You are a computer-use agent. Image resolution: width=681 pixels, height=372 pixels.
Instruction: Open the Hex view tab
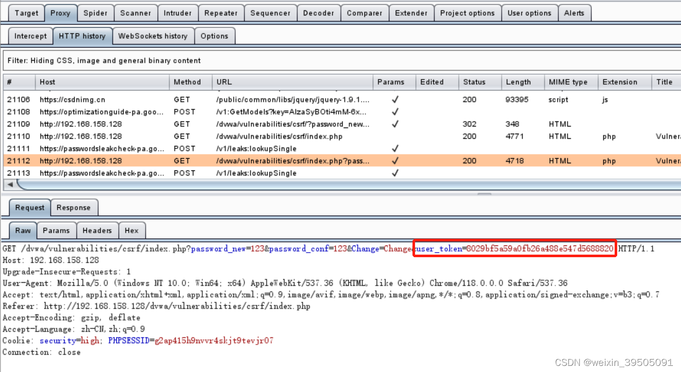click(132, 231)
